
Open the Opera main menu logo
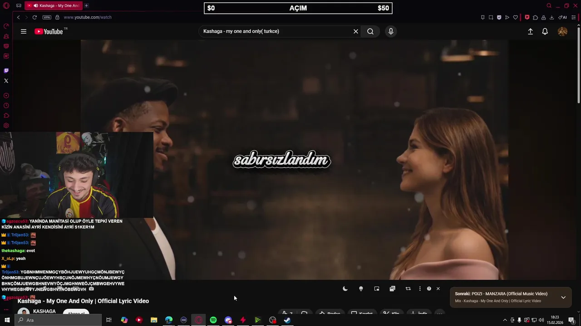click(6, 6)
